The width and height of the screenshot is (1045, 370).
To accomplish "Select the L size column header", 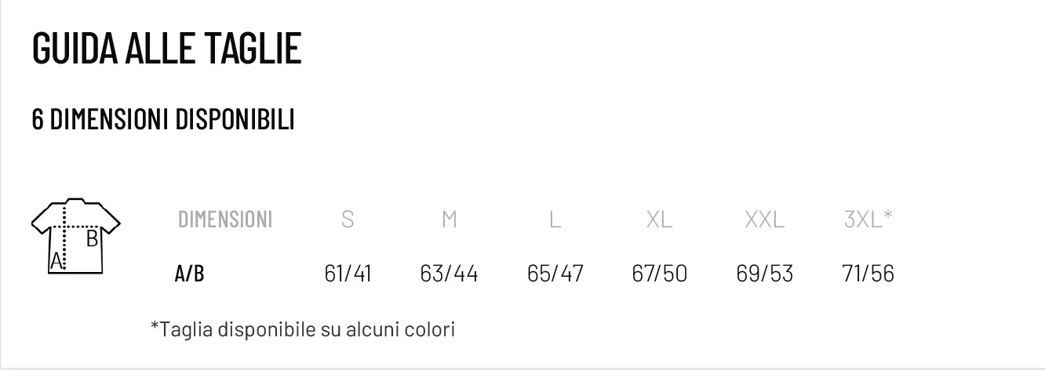I will [x=555, y=219].
